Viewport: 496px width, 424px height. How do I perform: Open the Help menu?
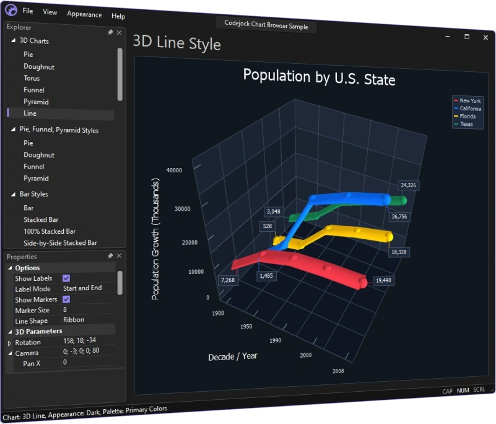pyautogui.click(x=118, y=16)
